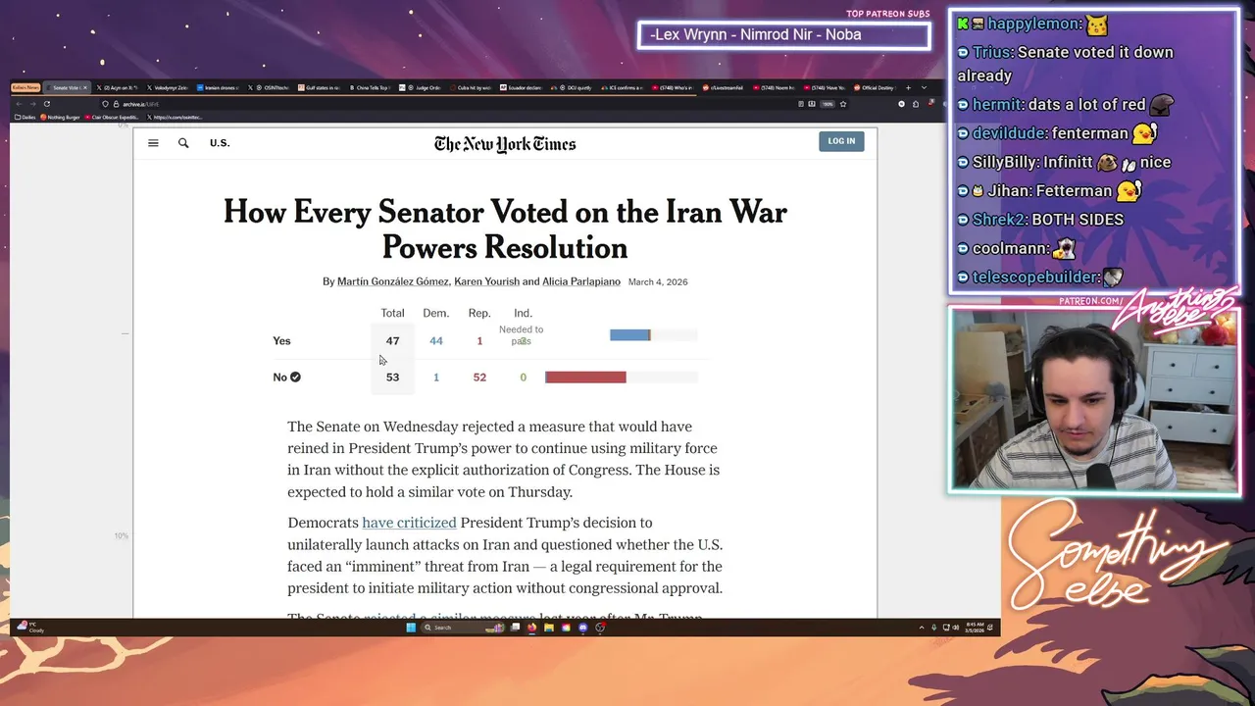
Task: Reload the page with refresh icon
Action: point(46,104)
